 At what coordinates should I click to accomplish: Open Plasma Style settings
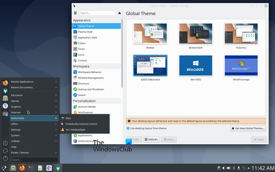[x=96, y=32]
